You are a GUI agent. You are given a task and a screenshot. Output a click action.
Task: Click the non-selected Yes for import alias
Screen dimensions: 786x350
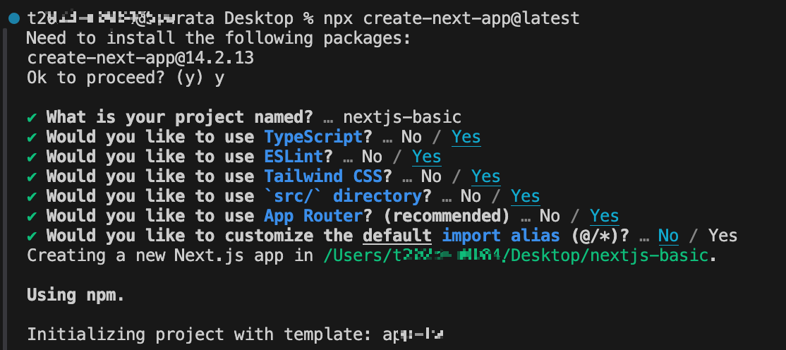(x=722, y=236)
